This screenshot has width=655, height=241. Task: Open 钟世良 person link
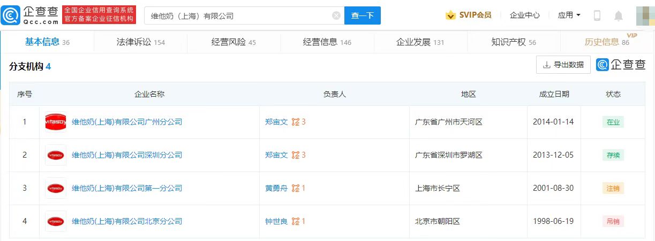pos(276,221)
